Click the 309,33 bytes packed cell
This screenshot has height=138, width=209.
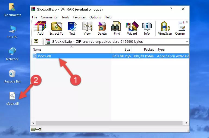143,56
